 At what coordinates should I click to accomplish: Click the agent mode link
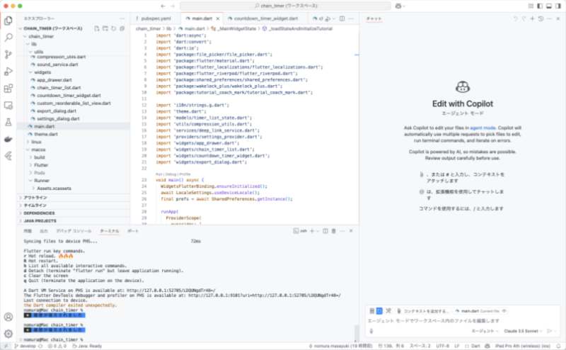[483, 128]
